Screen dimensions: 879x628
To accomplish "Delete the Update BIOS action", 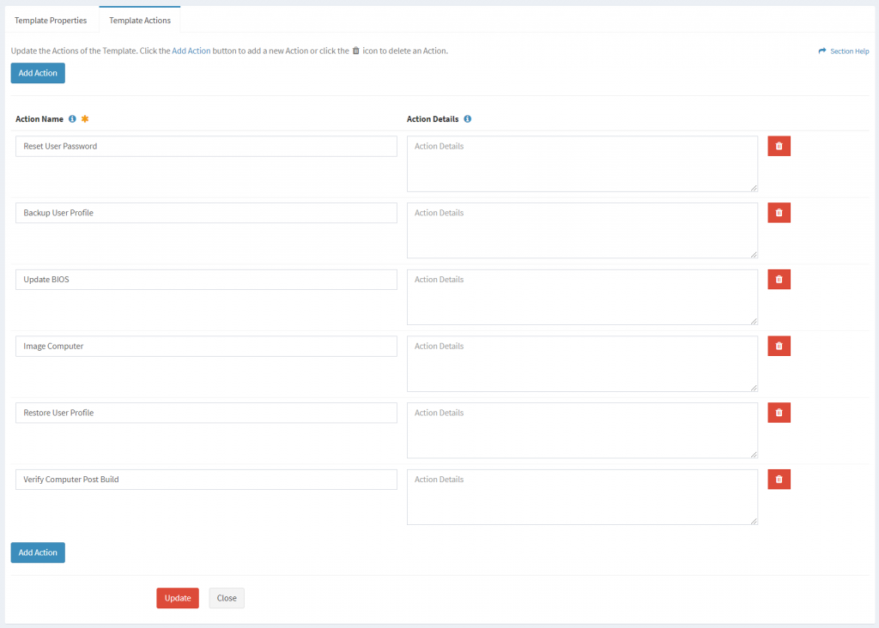I will (x=779, y=279).
